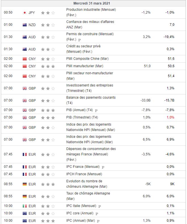Image resolution: width=187 pixels, height=224 pixels.
Task: Click the 'P' icon next to PIB (Annuel) (T4)
Action: [96, 110]
